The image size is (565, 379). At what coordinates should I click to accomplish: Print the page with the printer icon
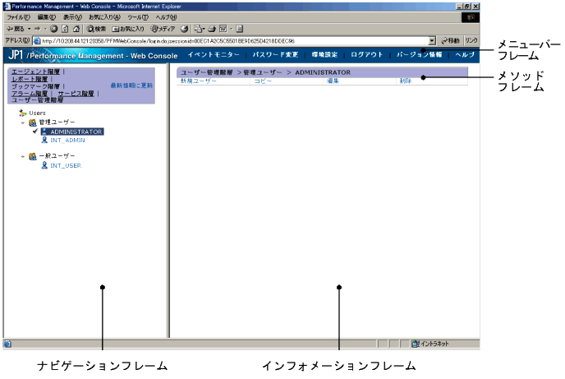pos(212,29)
